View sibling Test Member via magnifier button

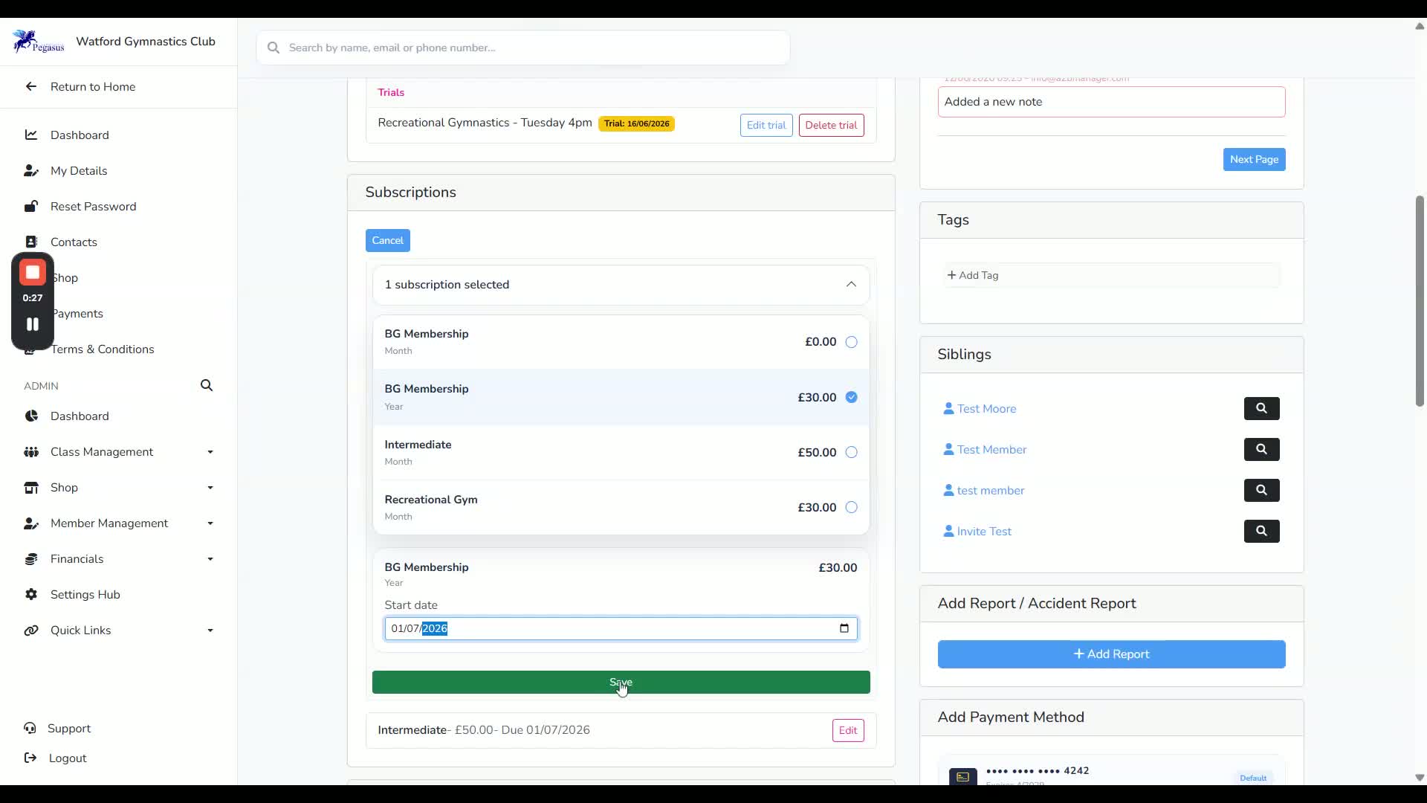[1261, 449]
